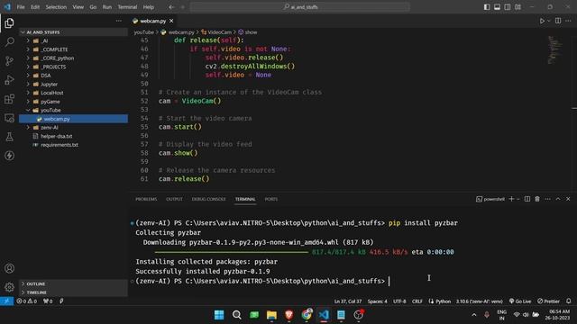This screenshot has width=577, height=324.
Task: Select the 3.10.6 zenv-AI interpreter
Action: pyautogui.click(x=479, y=301)
